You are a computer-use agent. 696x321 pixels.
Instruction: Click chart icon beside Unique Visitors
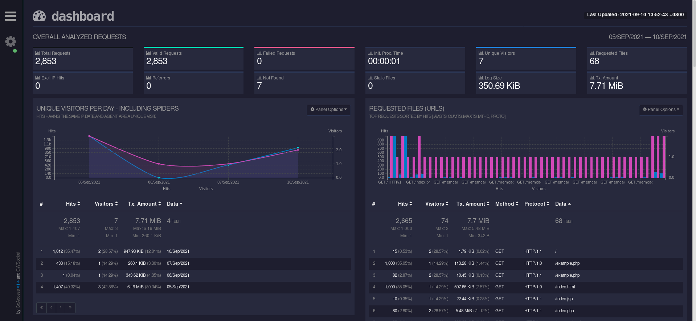click(x=481, y=53)
